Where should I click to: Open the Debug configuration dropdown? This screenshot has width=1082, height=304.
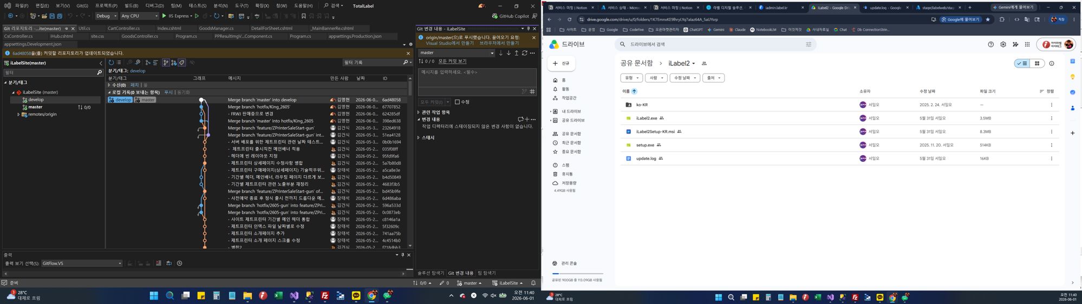[x=106, y=16]
